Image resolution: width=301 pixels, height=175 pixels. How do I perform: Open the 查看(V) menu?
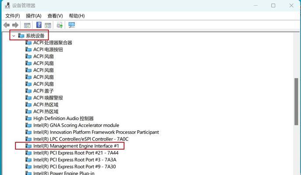click(55, 16)
